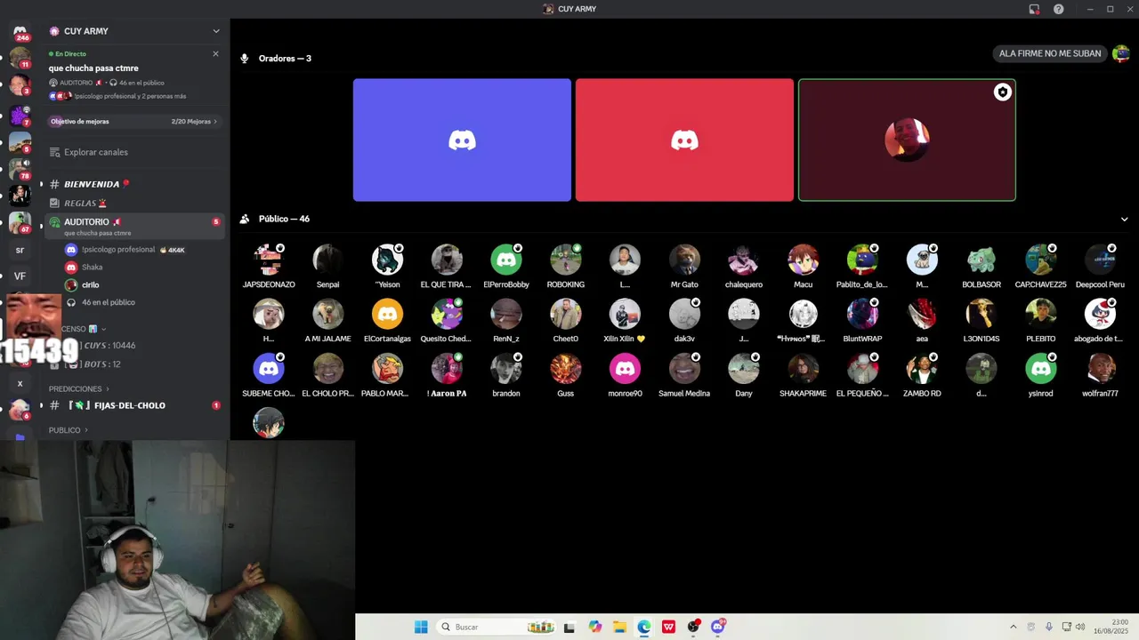Viewport: 1139px width, 640px height.
Task: Open the 'x' server in sidebar
Action: (20, 384)
